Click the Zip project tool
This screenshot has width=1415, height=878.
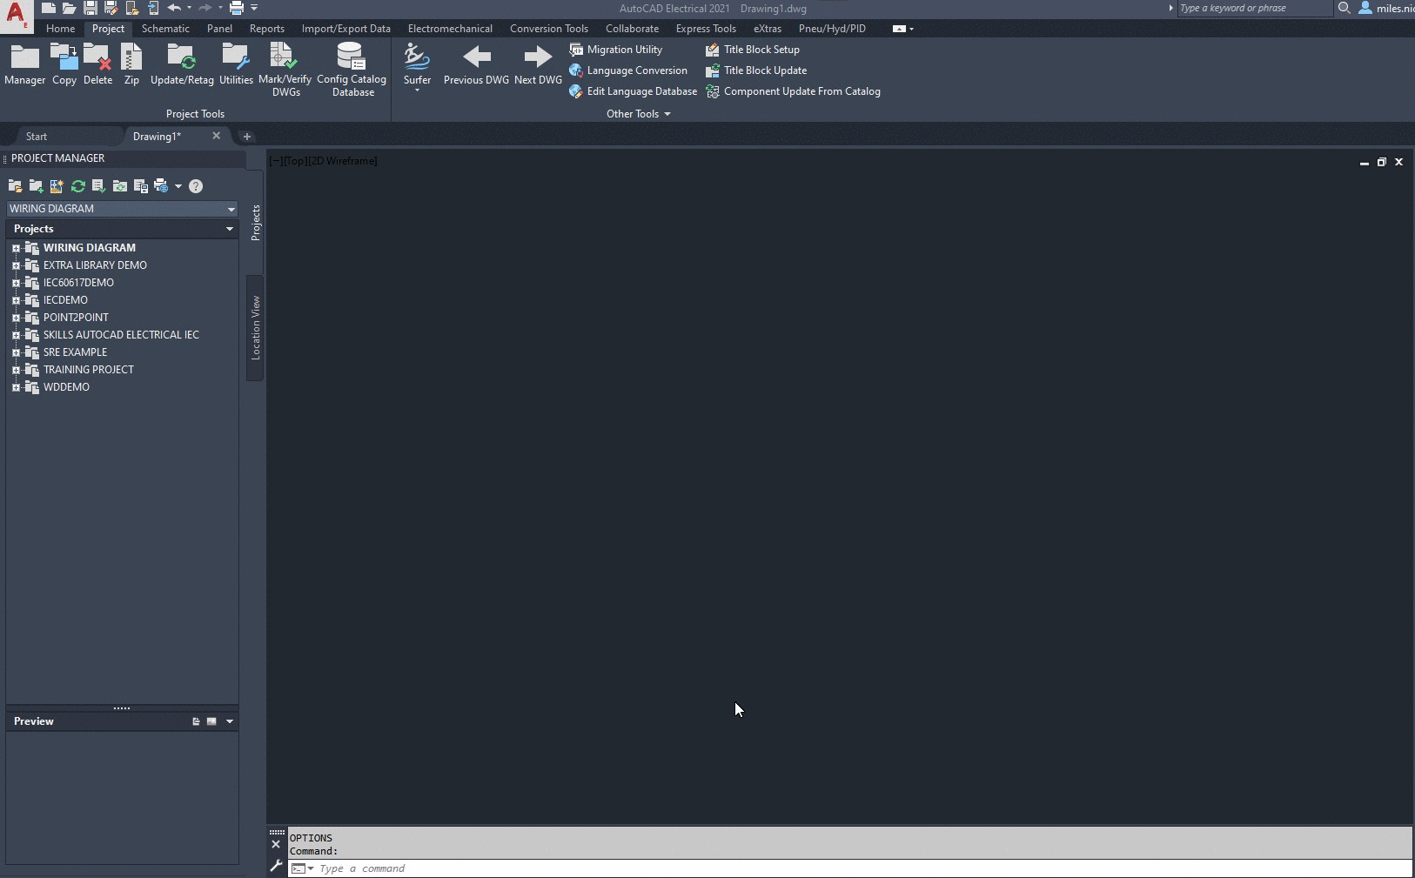pyautogui.click(x=131, y=65)
